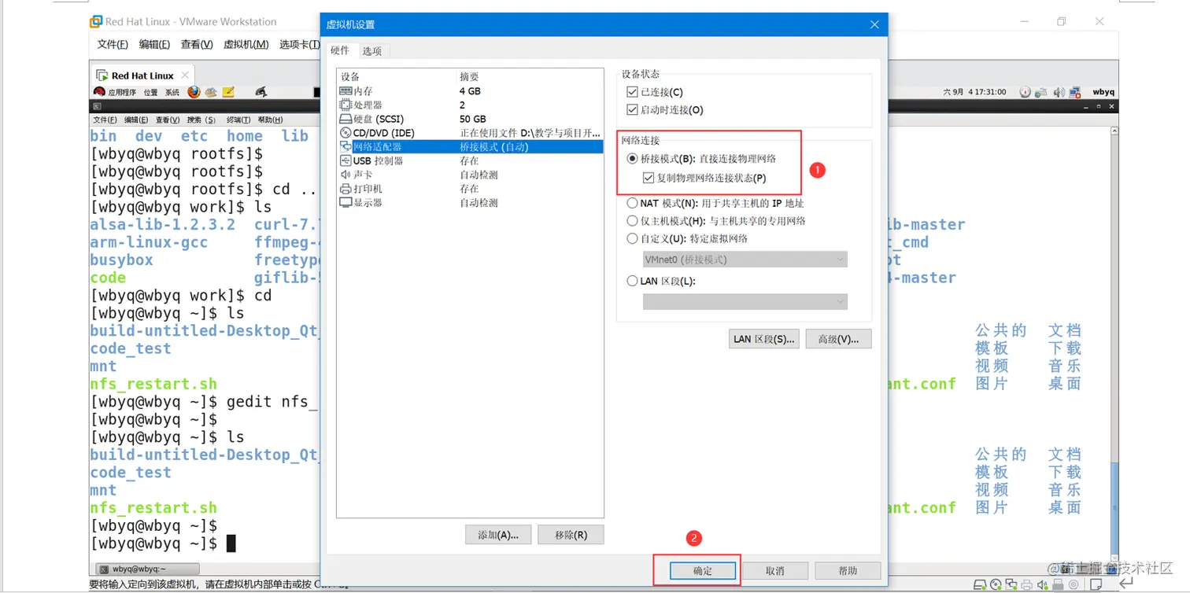Viewport: 1190px width, 593px height.
Task: Click the Firefox icon in the GNOME panel
Action: (194, 92)
